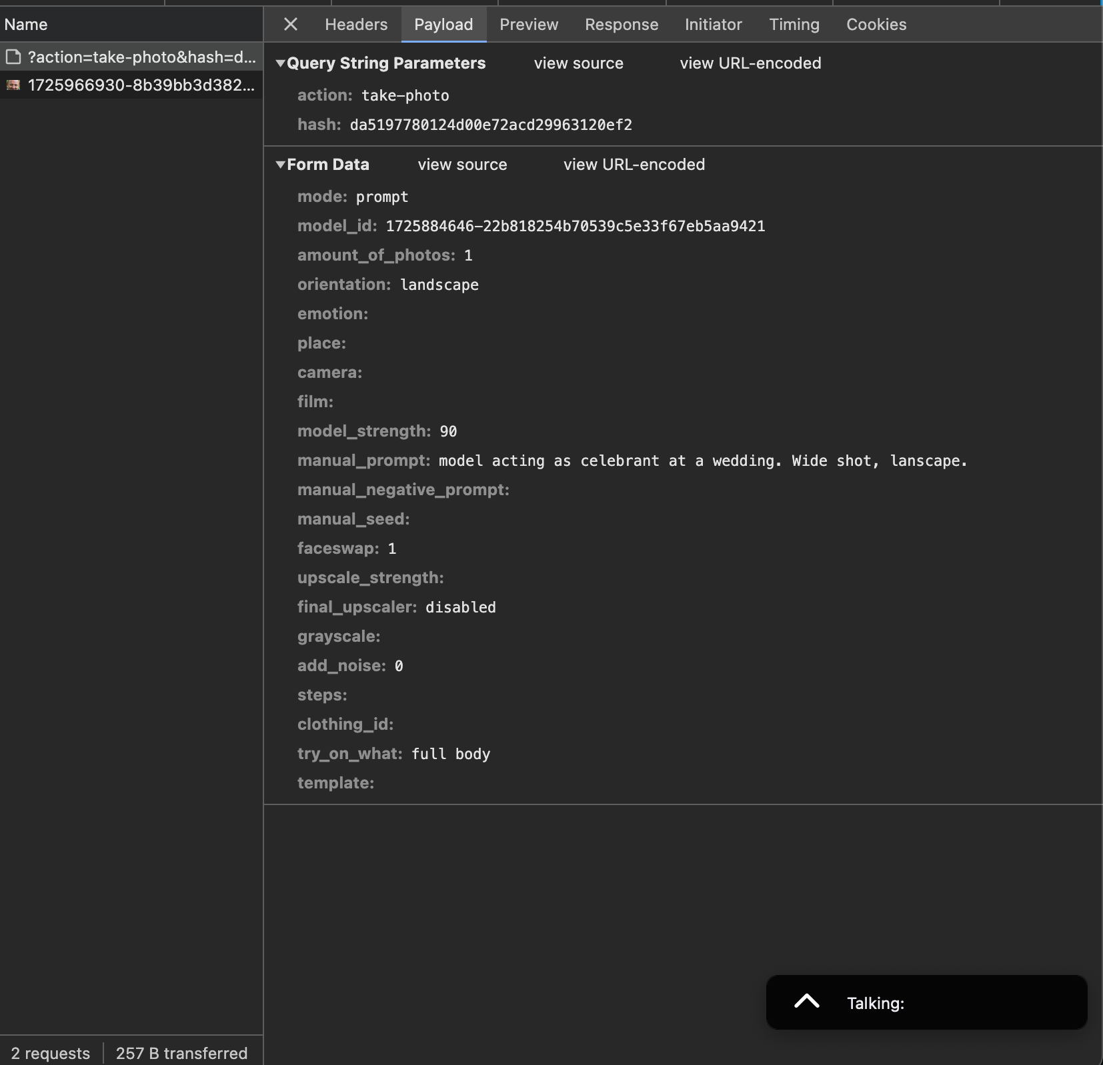Click view source for Form Data
The width and height of the screenshot is (1103, 1065).
point(462,165)
